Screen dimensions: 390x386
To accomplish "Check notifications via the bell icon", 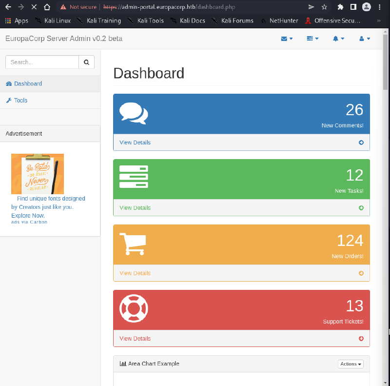I will click(x=336, y=38).
